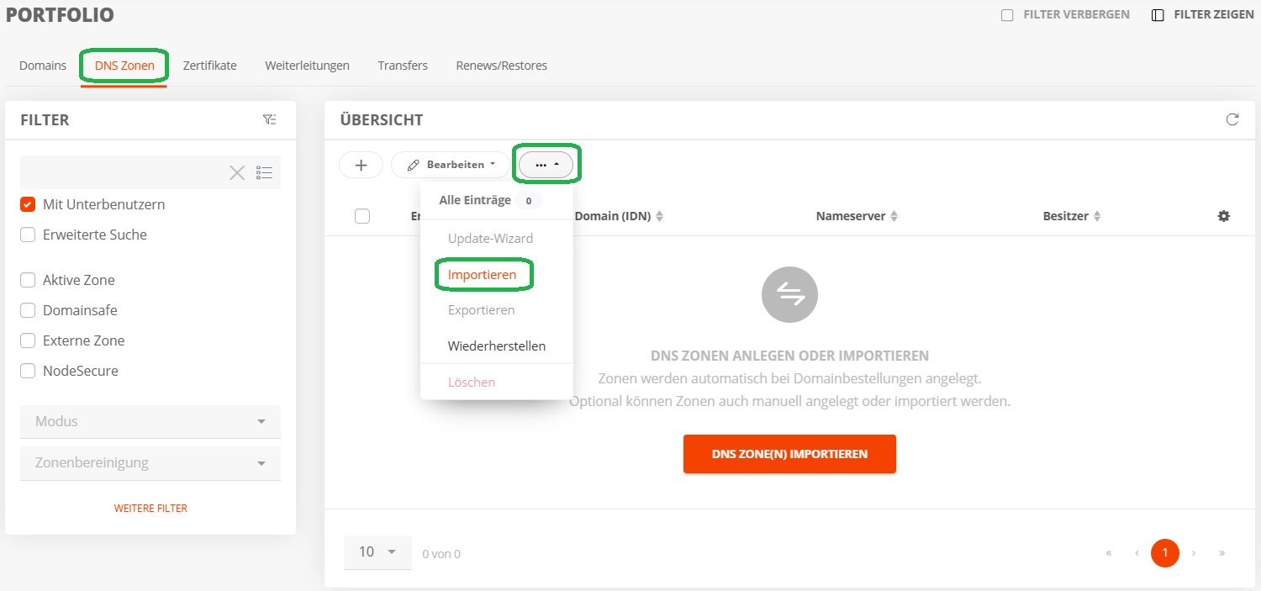Click into the filter search field
The image size is (1261, 591).
[124, 172]
